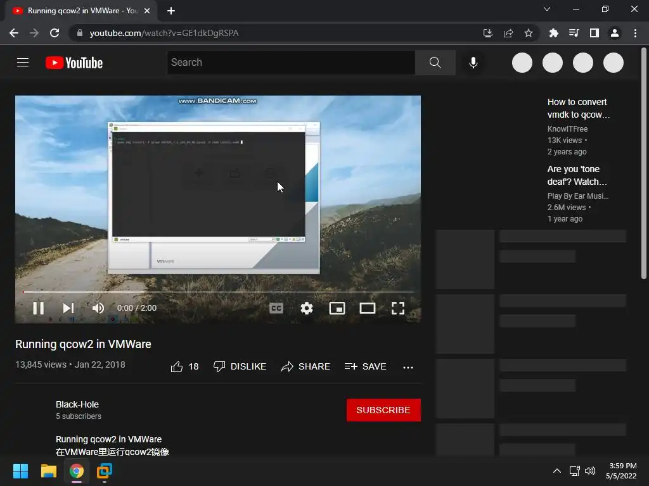Viewport: 649px width, 486px height.
Task: Click the address bar URL
Action: click(x=164, y=33)
